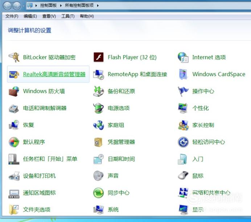Screen dimensions: 251x222
Task: Open the 编辑(E) menu
Action: (30, 16)
